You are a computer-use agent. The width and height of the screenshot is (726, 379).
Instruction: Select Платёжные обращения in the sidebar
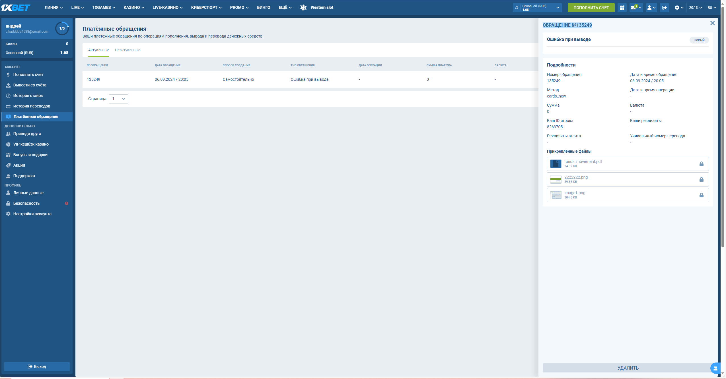click(x=37, y=117)
